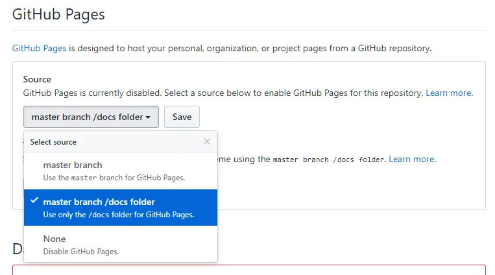The width and height of the screenshot is (495, 275).
Task: Select None to disable GitHub Pages
Action: click(121, 244)
